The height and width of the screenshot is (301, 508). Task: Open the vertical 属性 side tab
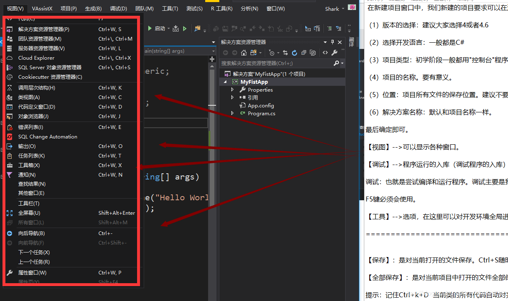[x=351, y=42]
